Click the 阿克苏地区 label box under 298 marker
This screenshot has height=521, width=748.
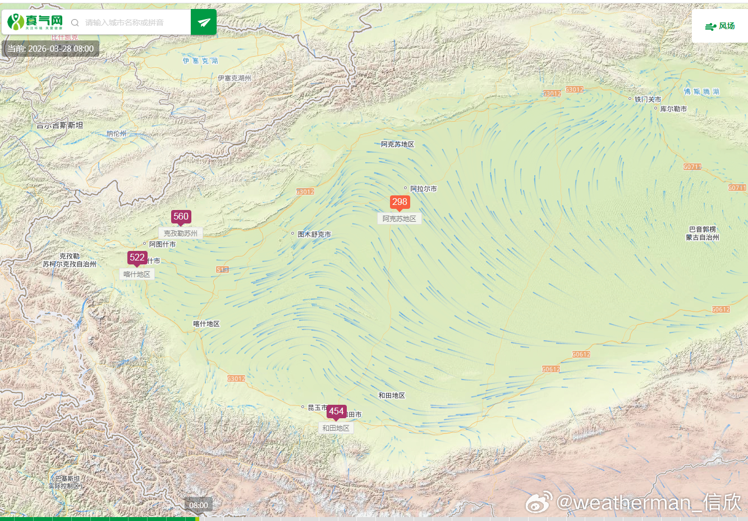pos(400,218)
